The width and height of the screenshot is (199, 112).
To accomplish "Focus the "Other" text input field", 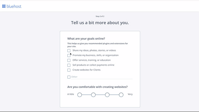I will click(101, 77).
